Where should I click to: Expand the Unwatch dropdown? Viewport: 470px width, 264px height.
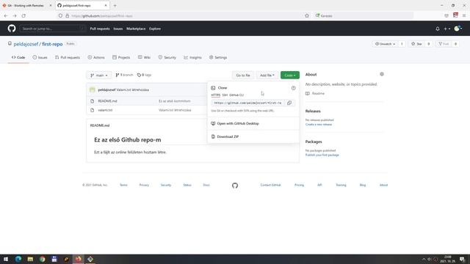click(385, 44)
